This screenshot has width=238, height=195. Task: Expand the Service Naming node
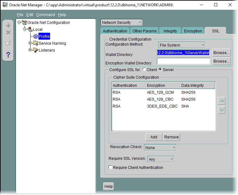point(30,43)
